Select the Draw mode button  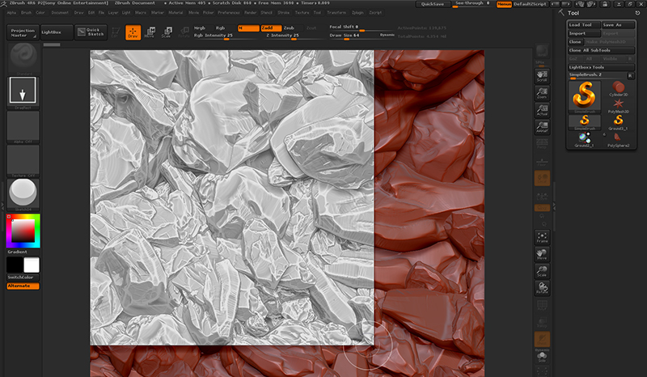(133, 32)
